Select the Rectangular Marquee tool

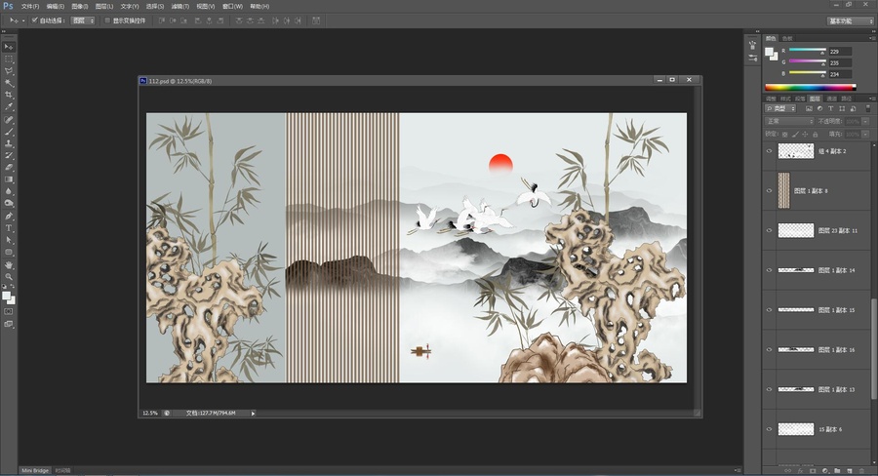[9, 59]
